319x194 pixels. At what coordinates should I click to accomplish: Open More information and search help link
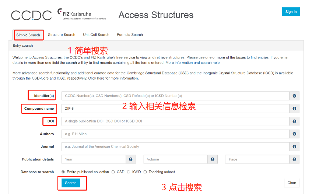pos(192,63)
